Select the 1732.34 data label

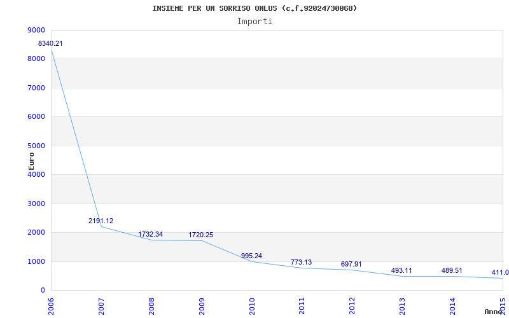151,234
